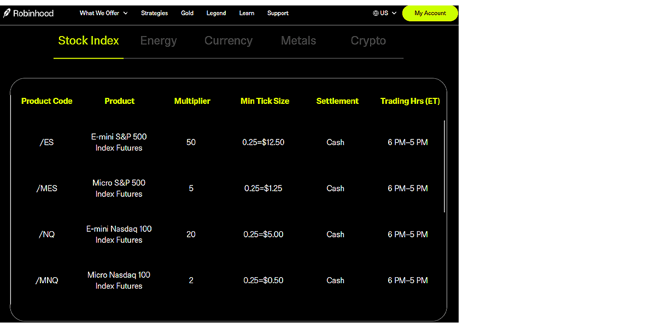656x328 pixels.
Task: Click the Robinhood feather logo
Action: pos(7,13)
